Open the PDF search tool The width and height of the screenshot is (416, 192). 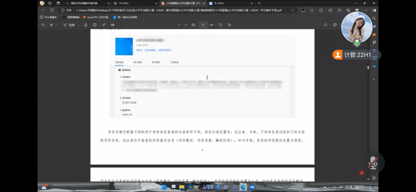(x=326, y=25)
